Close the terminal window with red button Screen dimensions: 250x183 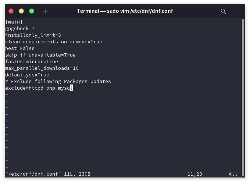(x=11, y=11)
